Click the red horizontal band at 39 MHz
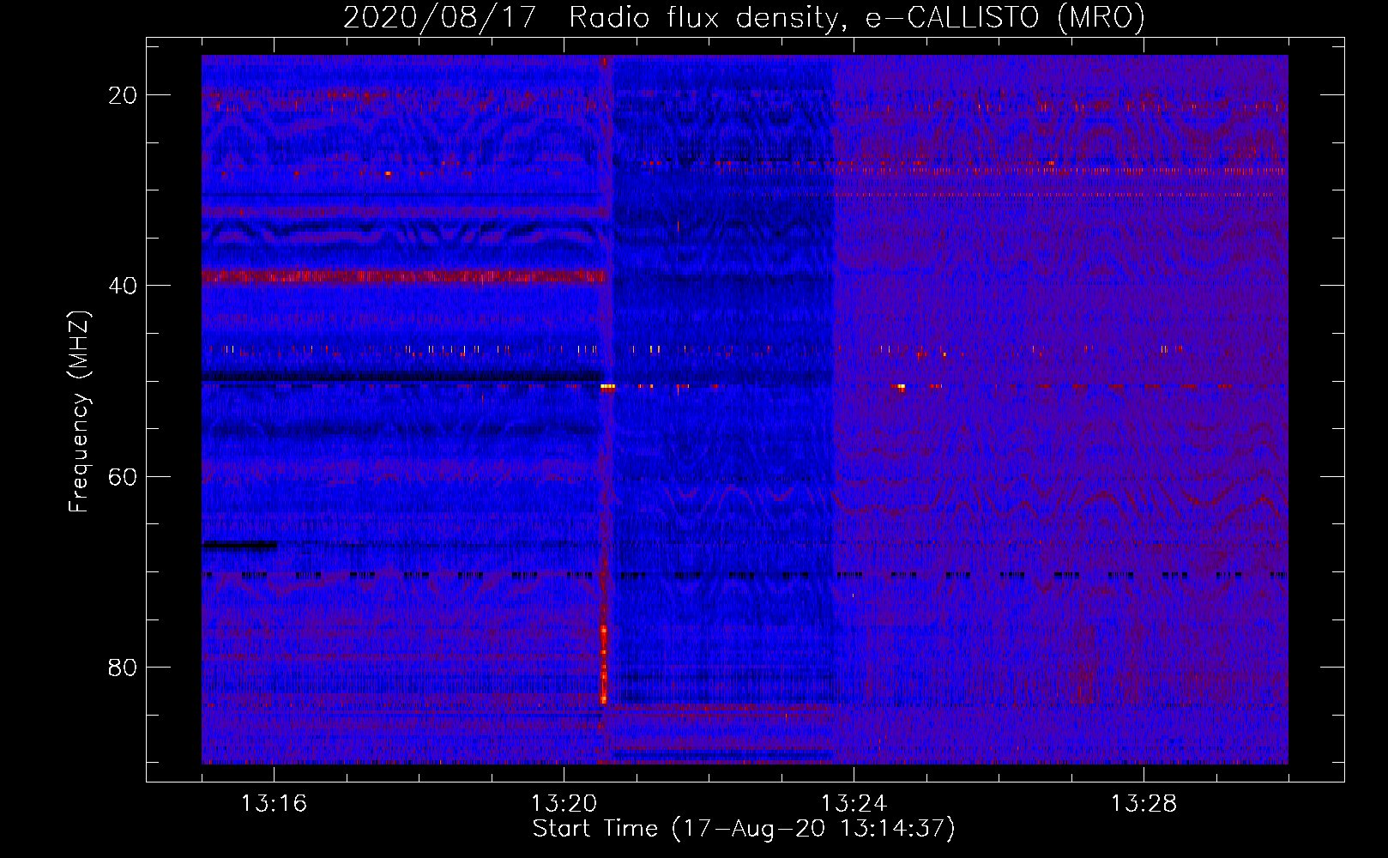 click(x=404, y=276)
